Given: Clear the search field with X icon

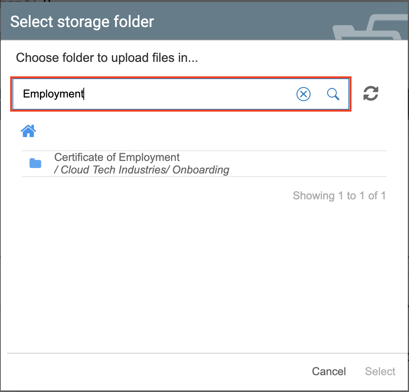Looking at the screenshot, I should pos(303,94).
